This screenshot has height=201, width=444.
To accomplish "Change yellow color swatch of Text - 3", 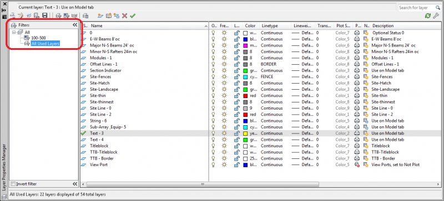I will click(x=245, y=133).
